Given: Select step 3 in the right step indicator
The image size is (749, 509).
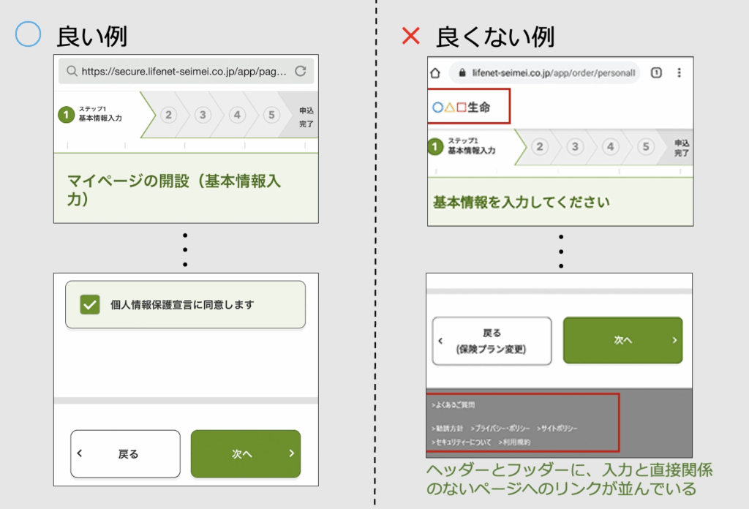Looking at the screenshot, I should pos(576,147).
